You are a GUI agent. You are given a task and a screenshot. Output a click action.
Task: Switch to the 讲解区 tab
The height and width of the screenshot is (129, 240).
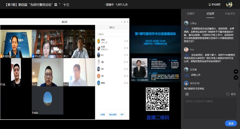coord(191,14)
